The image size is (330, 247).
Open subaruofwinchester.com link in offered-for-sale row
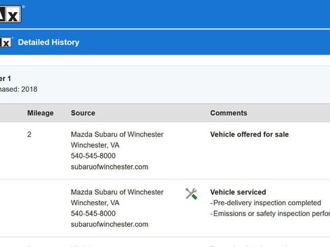pyautogui.click(x=110, y=167)
